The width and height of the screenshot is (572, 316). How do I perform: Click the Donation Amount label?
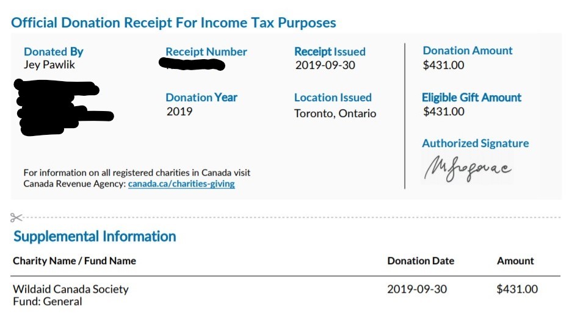[468, 51]
